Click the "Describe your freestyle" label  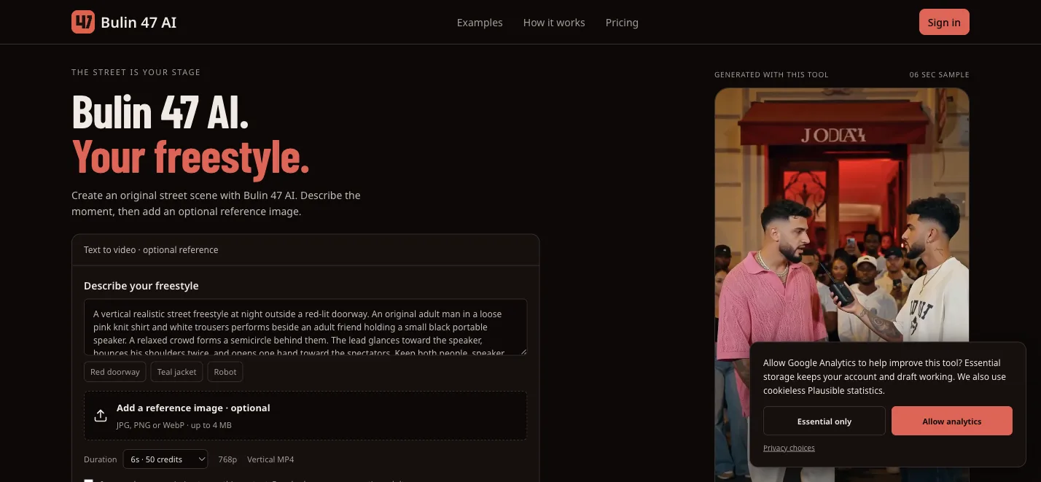point(141,286)
